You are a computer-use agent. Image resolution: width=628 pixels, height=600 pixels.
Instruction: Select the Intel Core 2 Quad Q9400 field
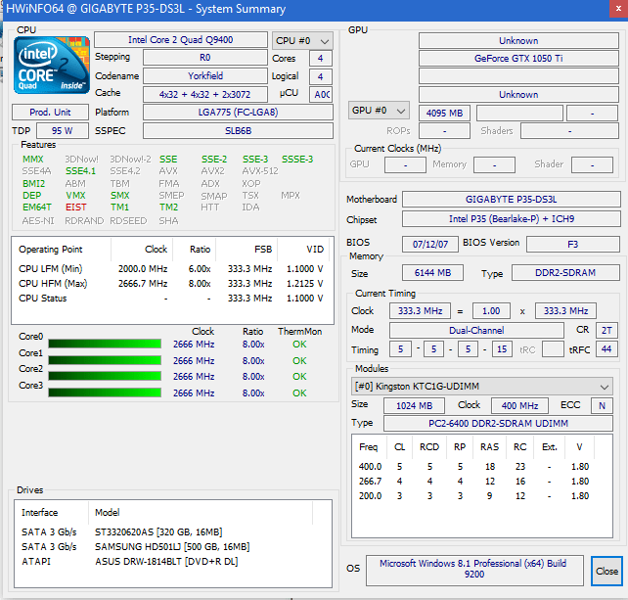coord(181,40)
